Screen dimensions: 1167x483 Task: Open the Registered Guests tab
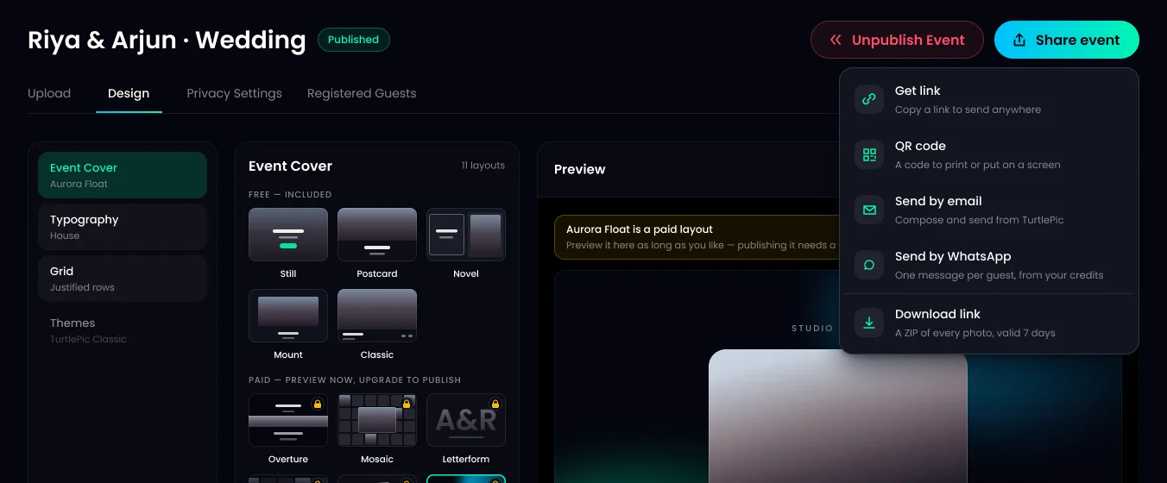[362, 93]
